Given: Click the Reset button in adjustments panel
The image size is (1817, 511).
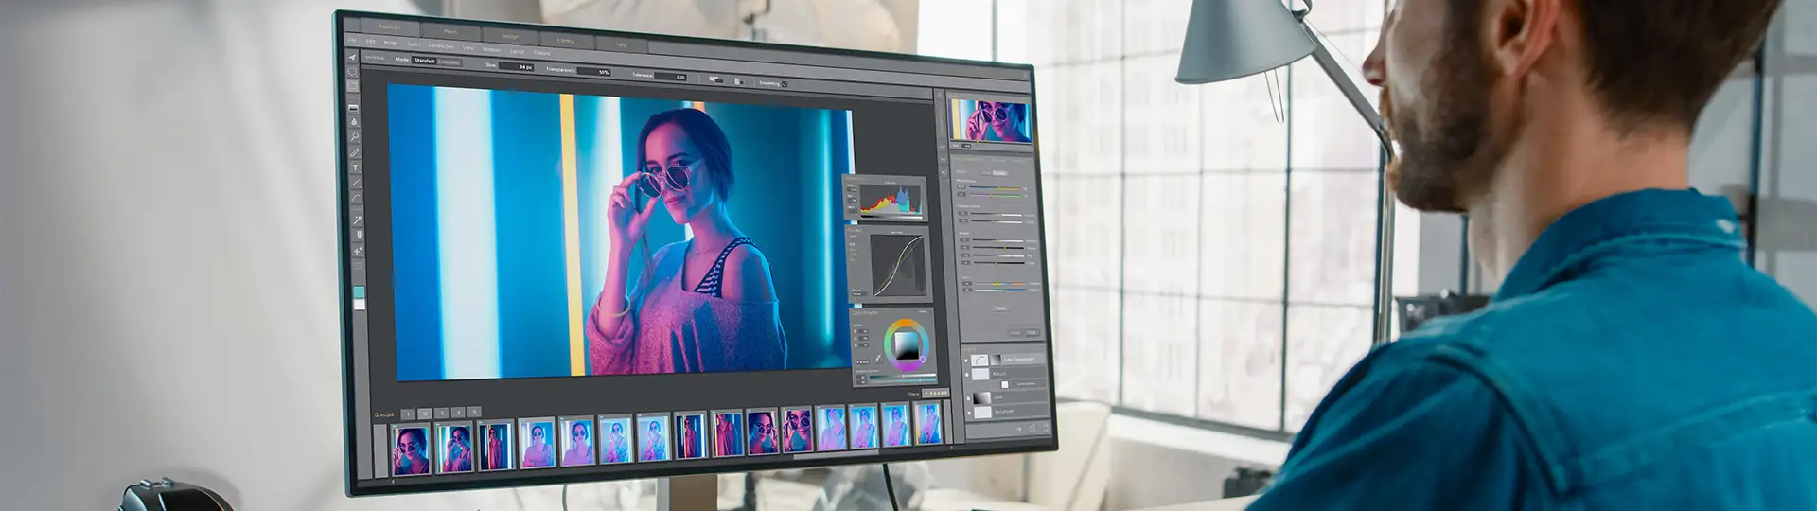Looking at the screenshot, I should pos(999,308).
